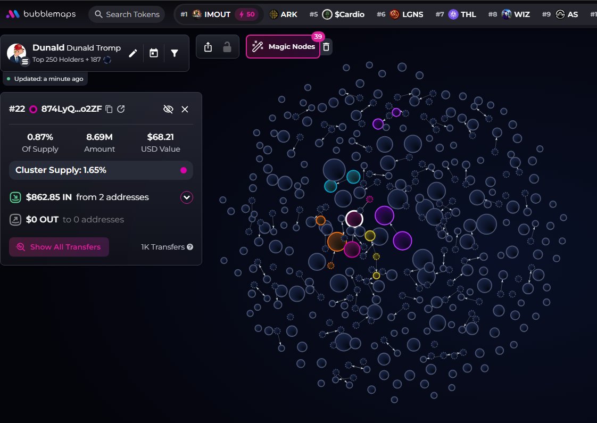Open the Search Tokens field
Viewport: 597px width, 423px height.
pos(127,14)
